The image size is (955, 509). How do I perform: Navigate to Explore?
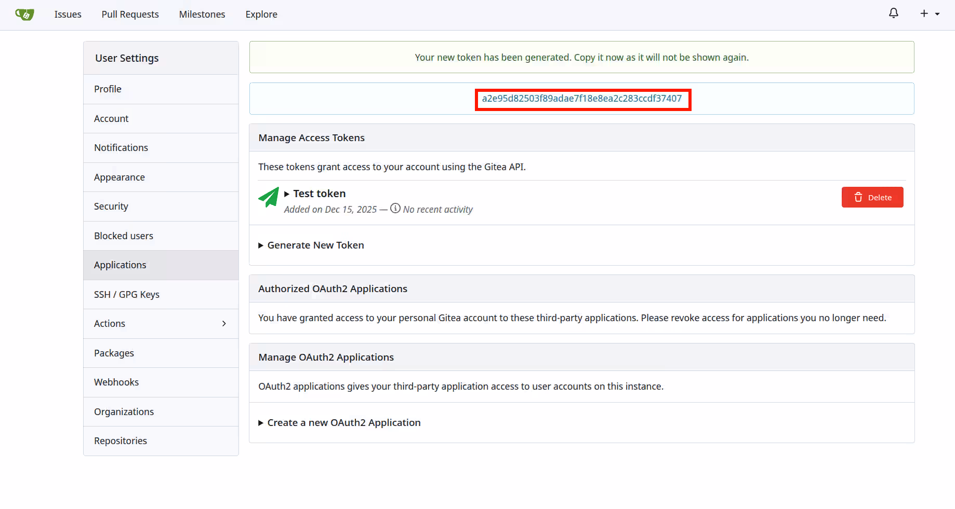point(261,15)
